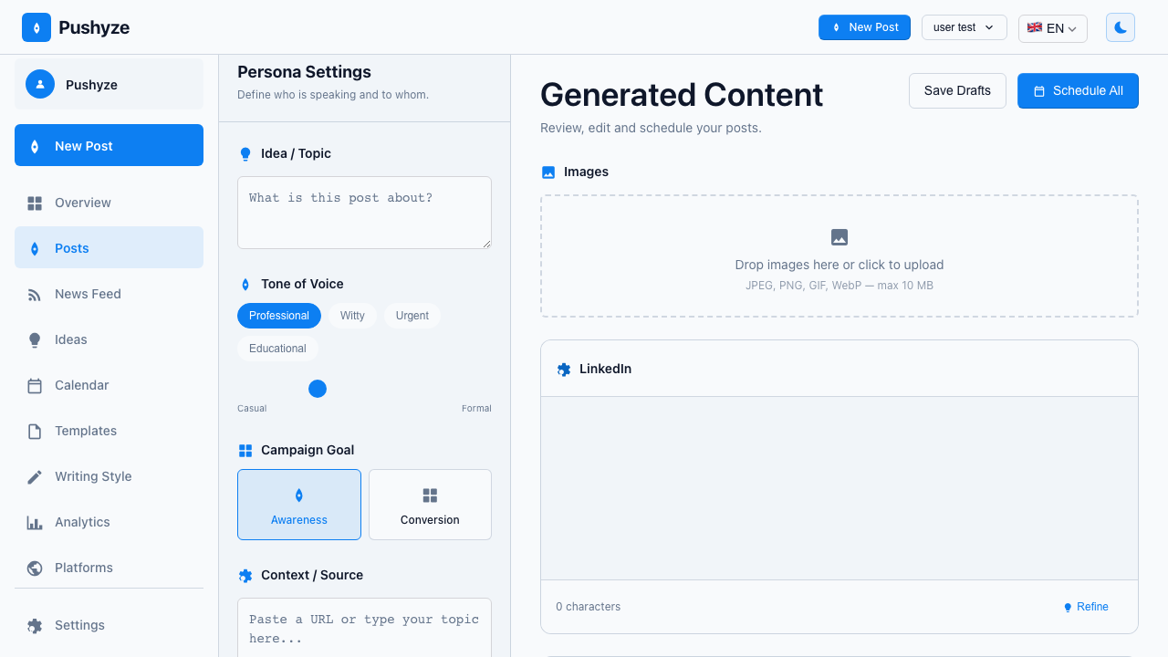Open Analytics using its sidebar icon

[x=35, y=522]
